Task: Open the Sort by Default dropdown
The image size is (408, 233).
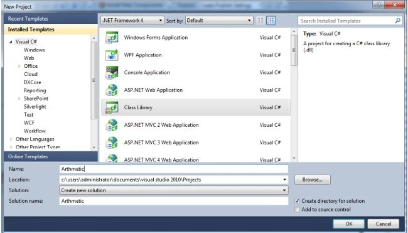Action: [x=219, y=21]
